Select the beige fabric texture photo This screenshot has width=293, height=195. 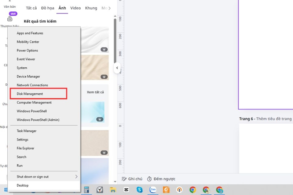95,67
